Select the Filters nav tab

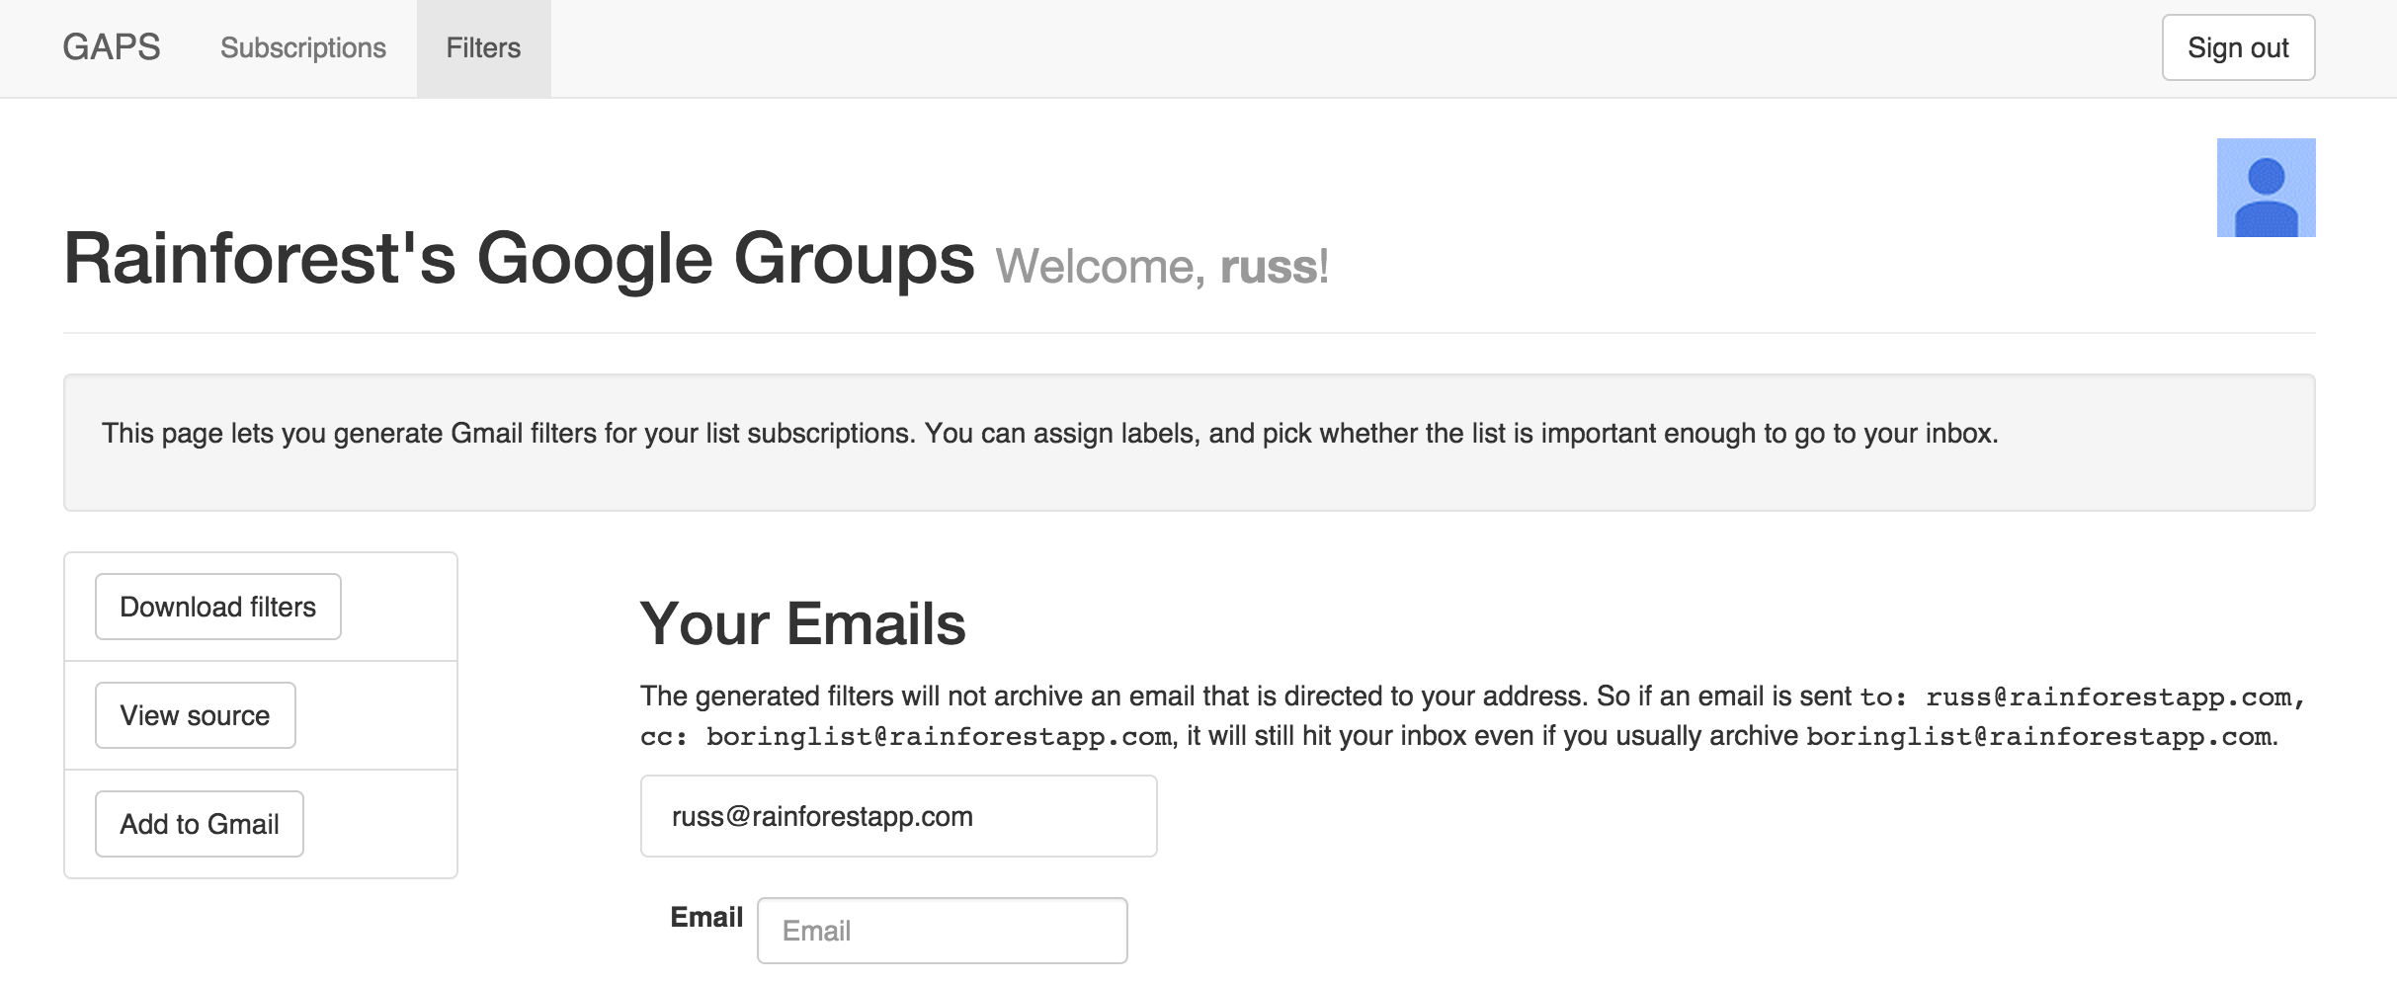pos(483,47)
